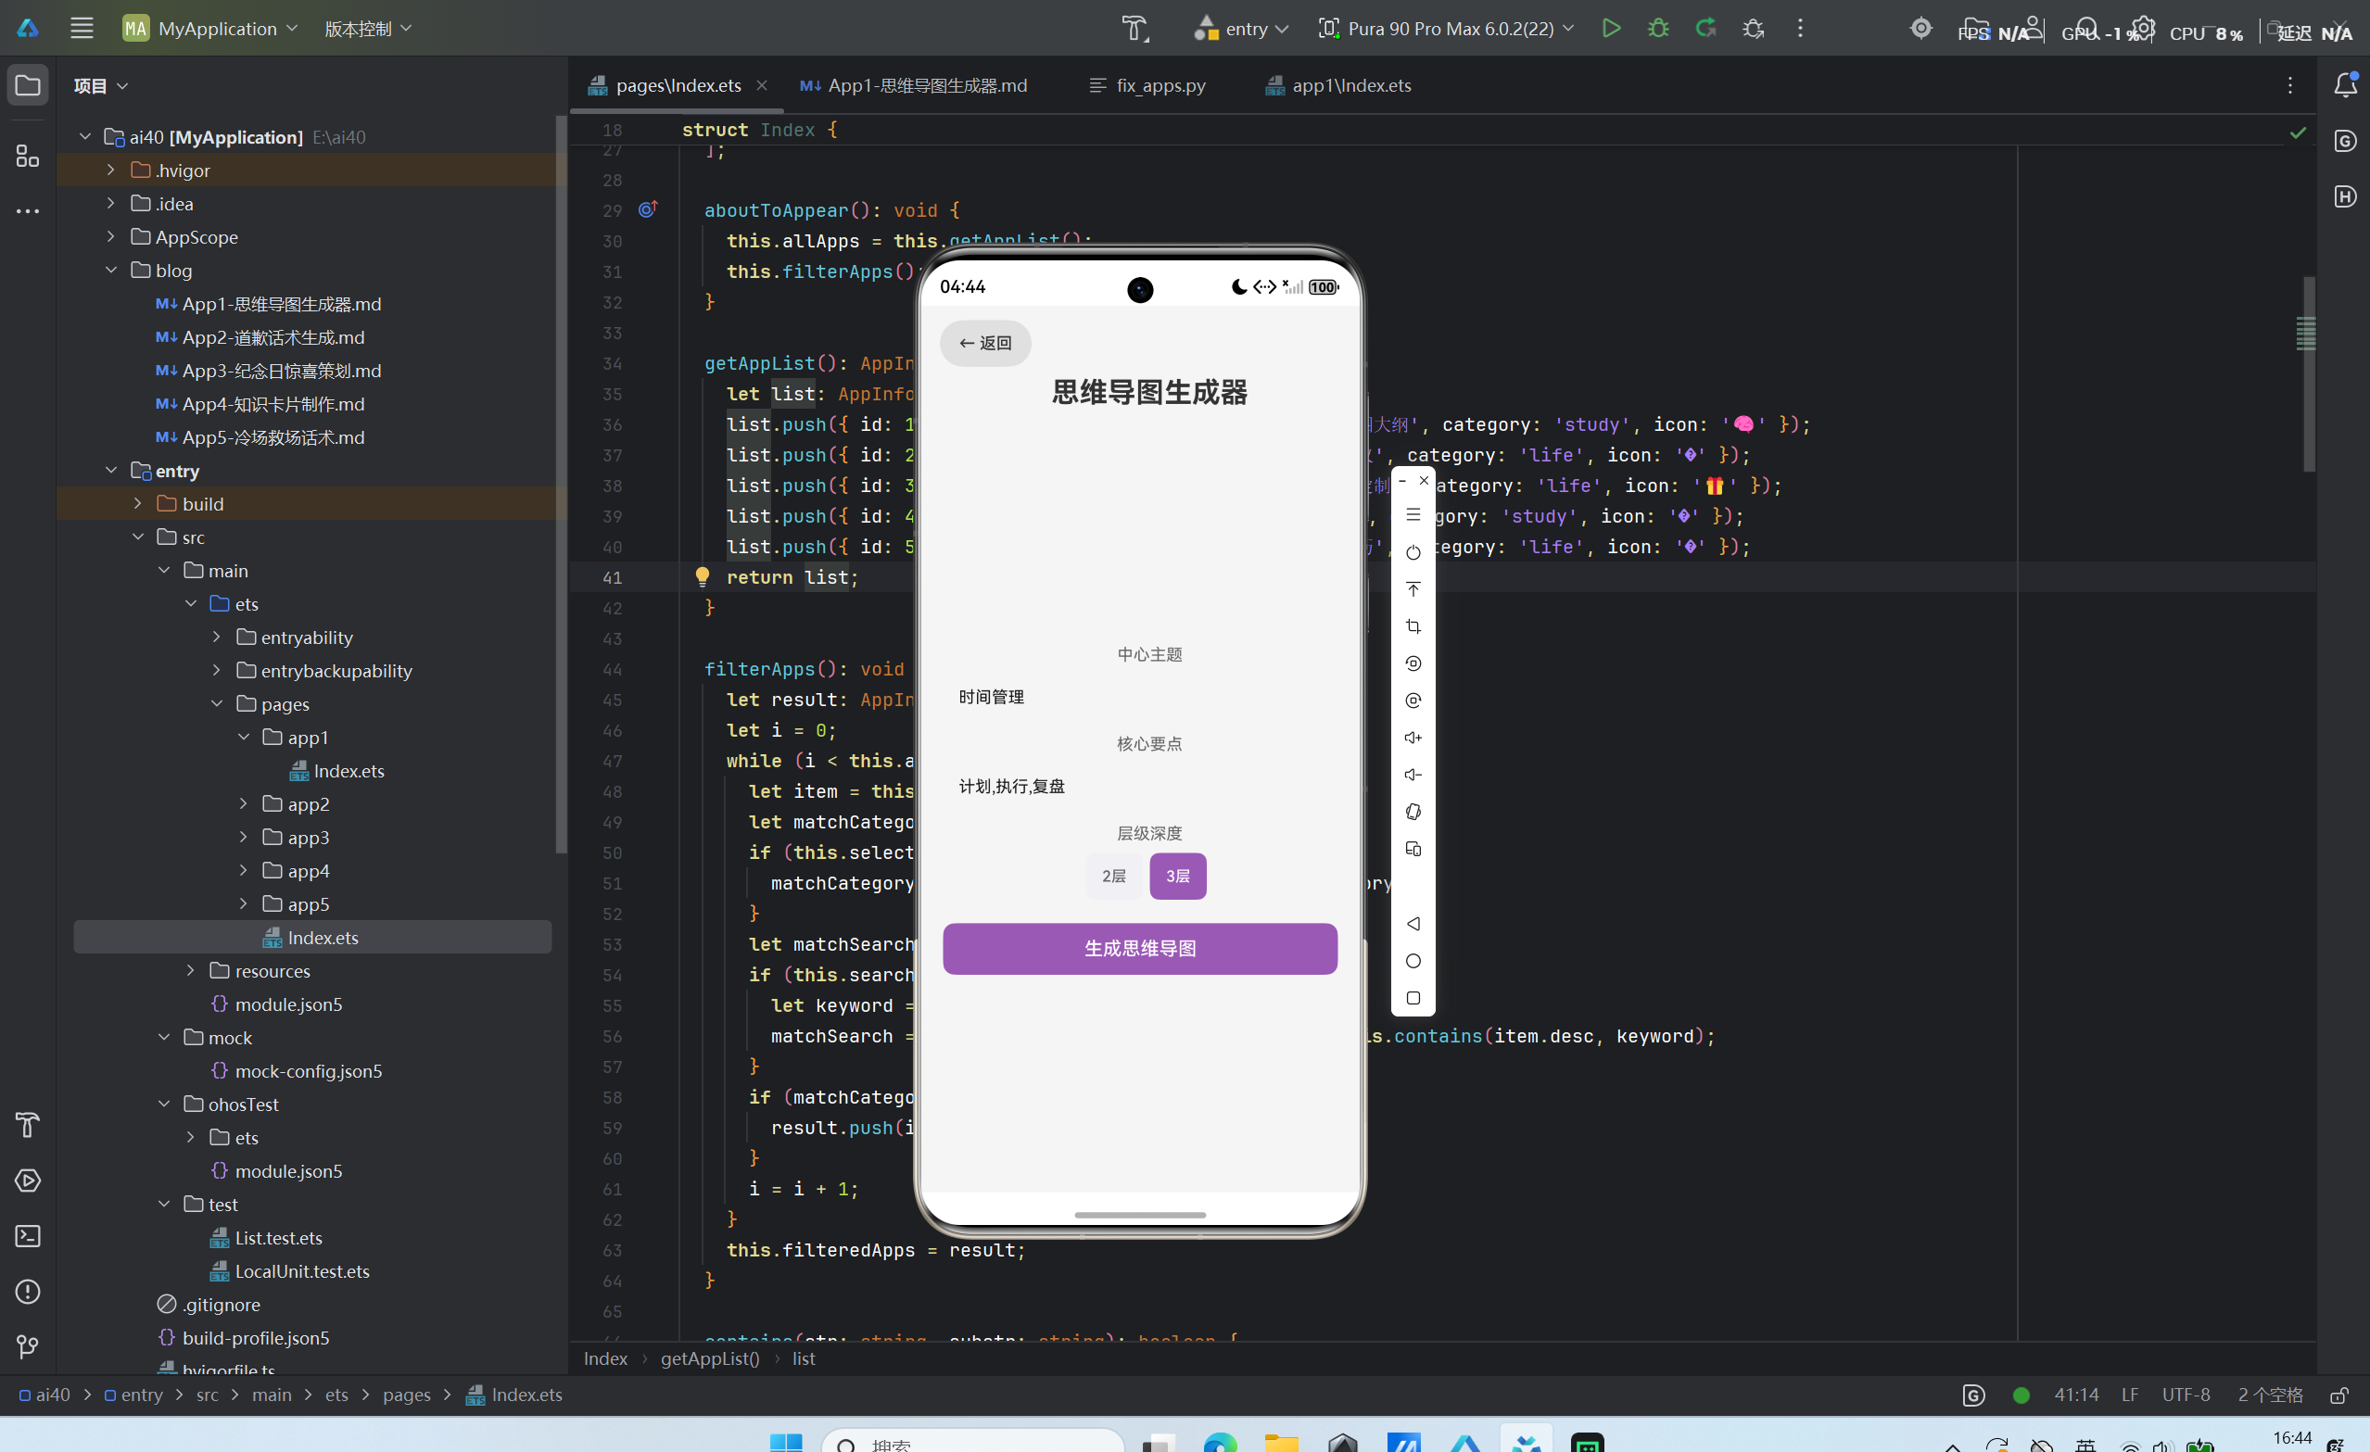Click UTF-8 encoding in status bar
This screenshot has height=1452, width=2370.
click(x=2186, y=1395)
